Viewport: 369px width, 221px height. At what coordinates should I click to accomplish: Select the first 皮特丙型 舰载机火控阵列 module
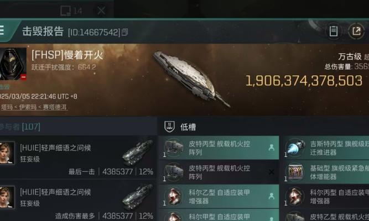tap(219, 148)
